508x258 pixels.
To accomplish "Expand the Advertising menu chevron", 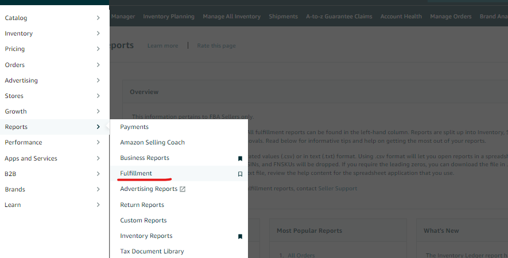I will click(x=98, y=80).
